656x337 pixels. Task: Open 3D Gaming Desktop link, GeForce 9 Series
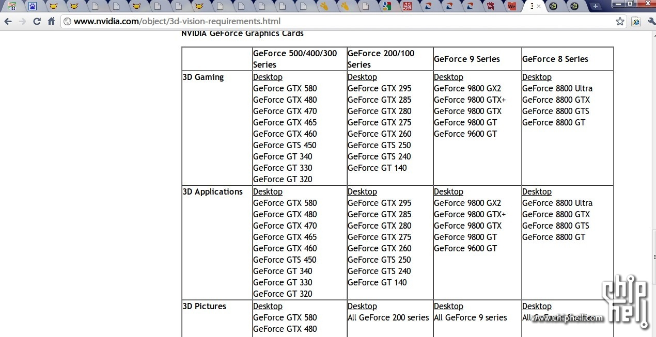point(448,77)
